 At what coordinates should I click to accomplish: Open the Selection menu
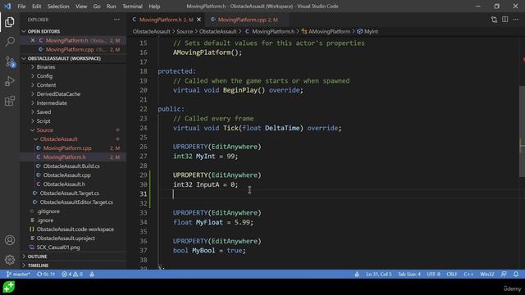coord(58,6)
